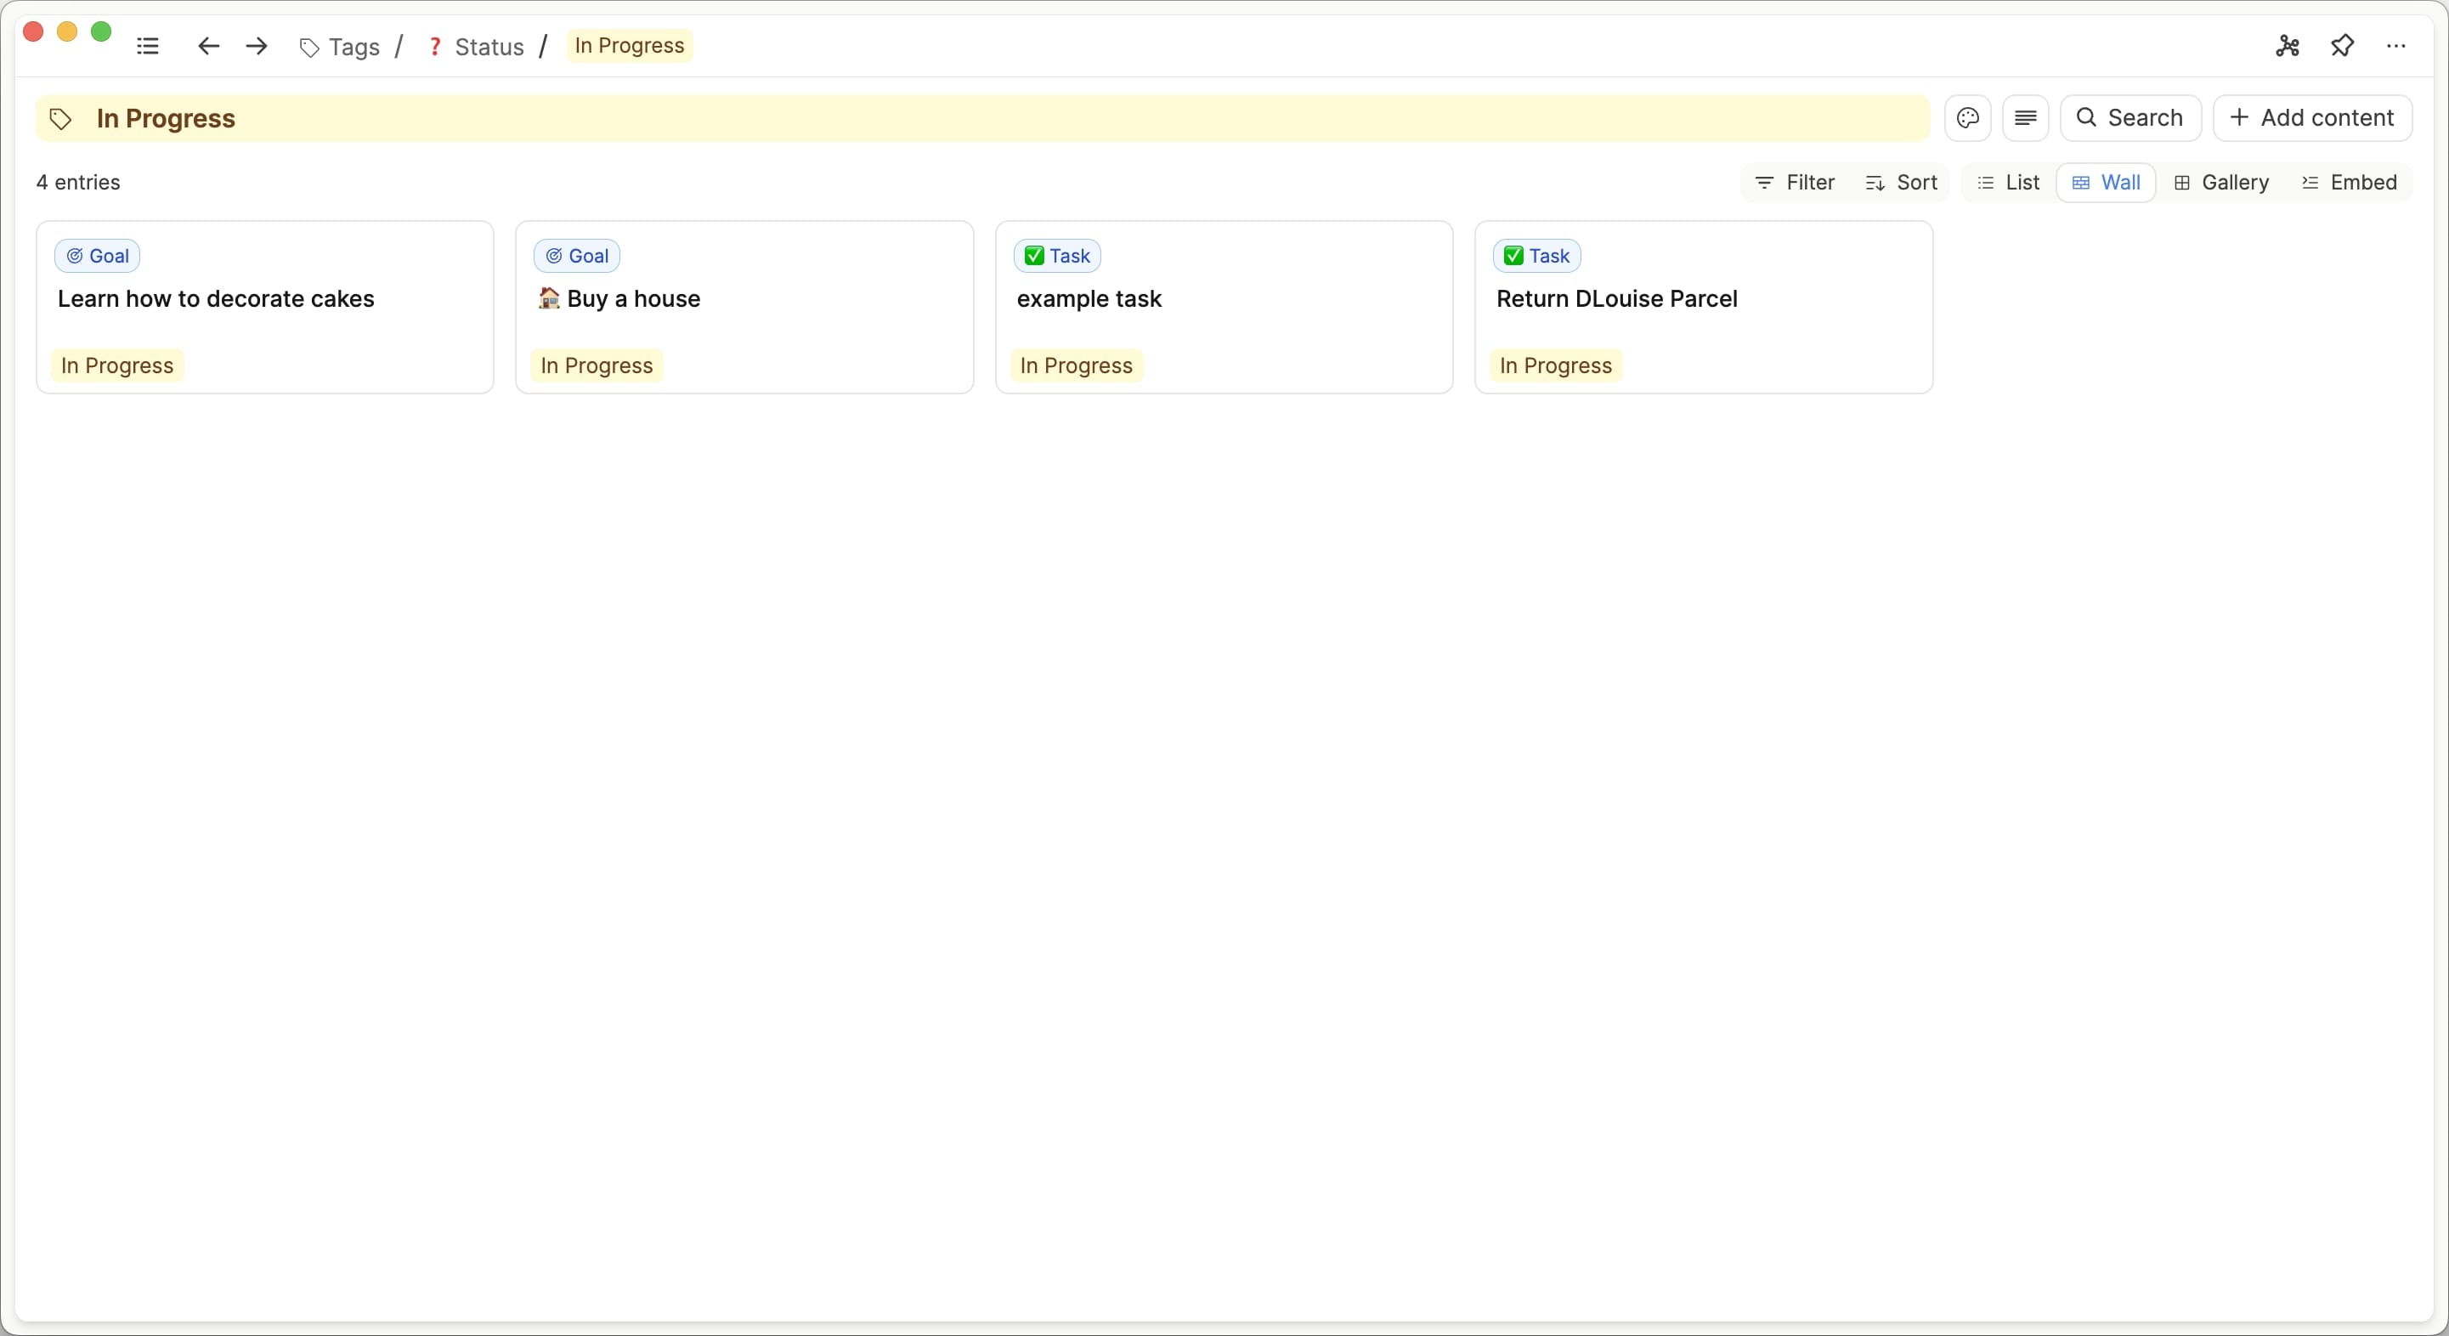The width and height of the screenshot is (2449, 1336).
Task: Switch to Embed view
Action: pos(2350,183)
